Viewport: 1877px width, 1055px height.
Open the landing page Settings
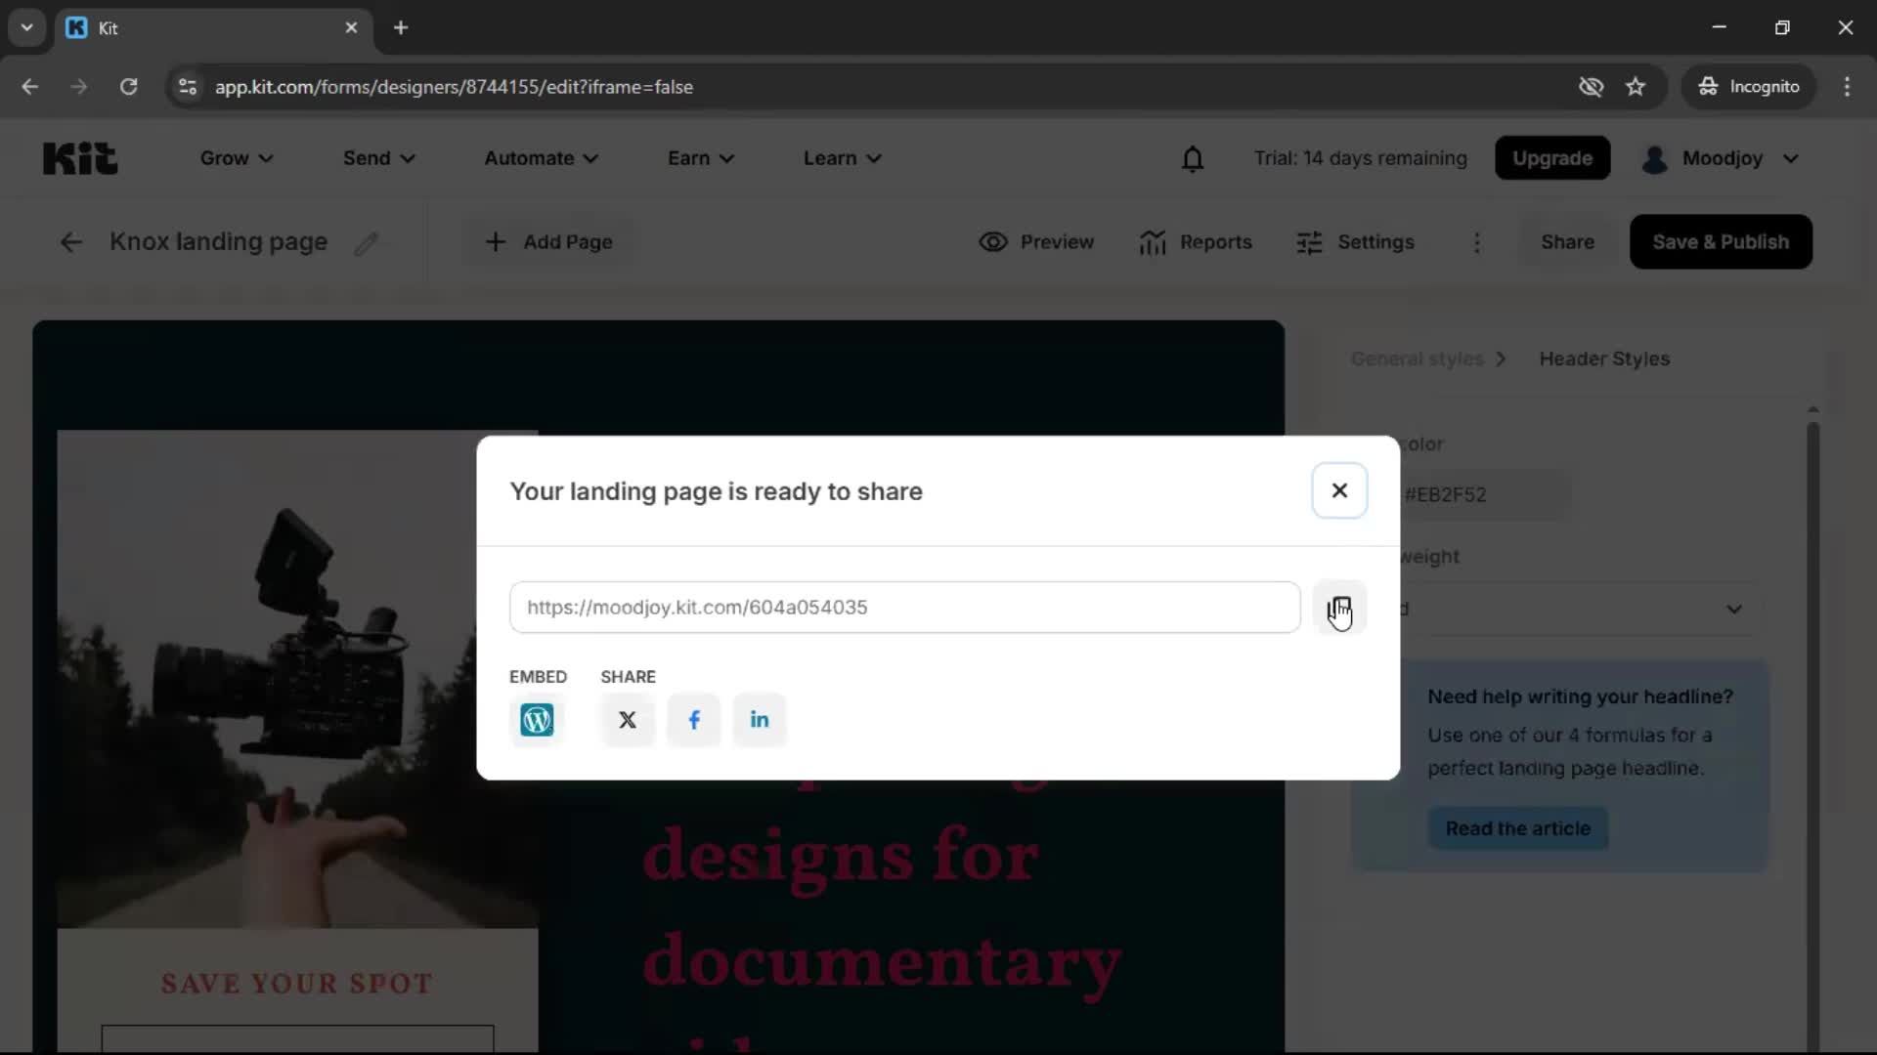(x=1355, y=241)
